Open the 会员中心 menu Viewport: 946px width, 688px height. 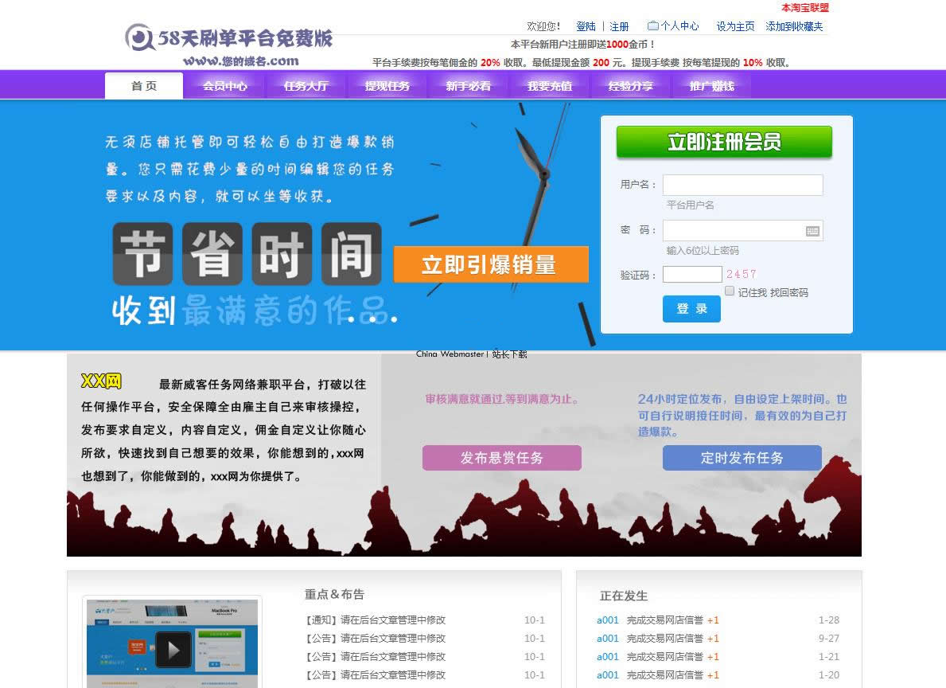coord(224,86)
